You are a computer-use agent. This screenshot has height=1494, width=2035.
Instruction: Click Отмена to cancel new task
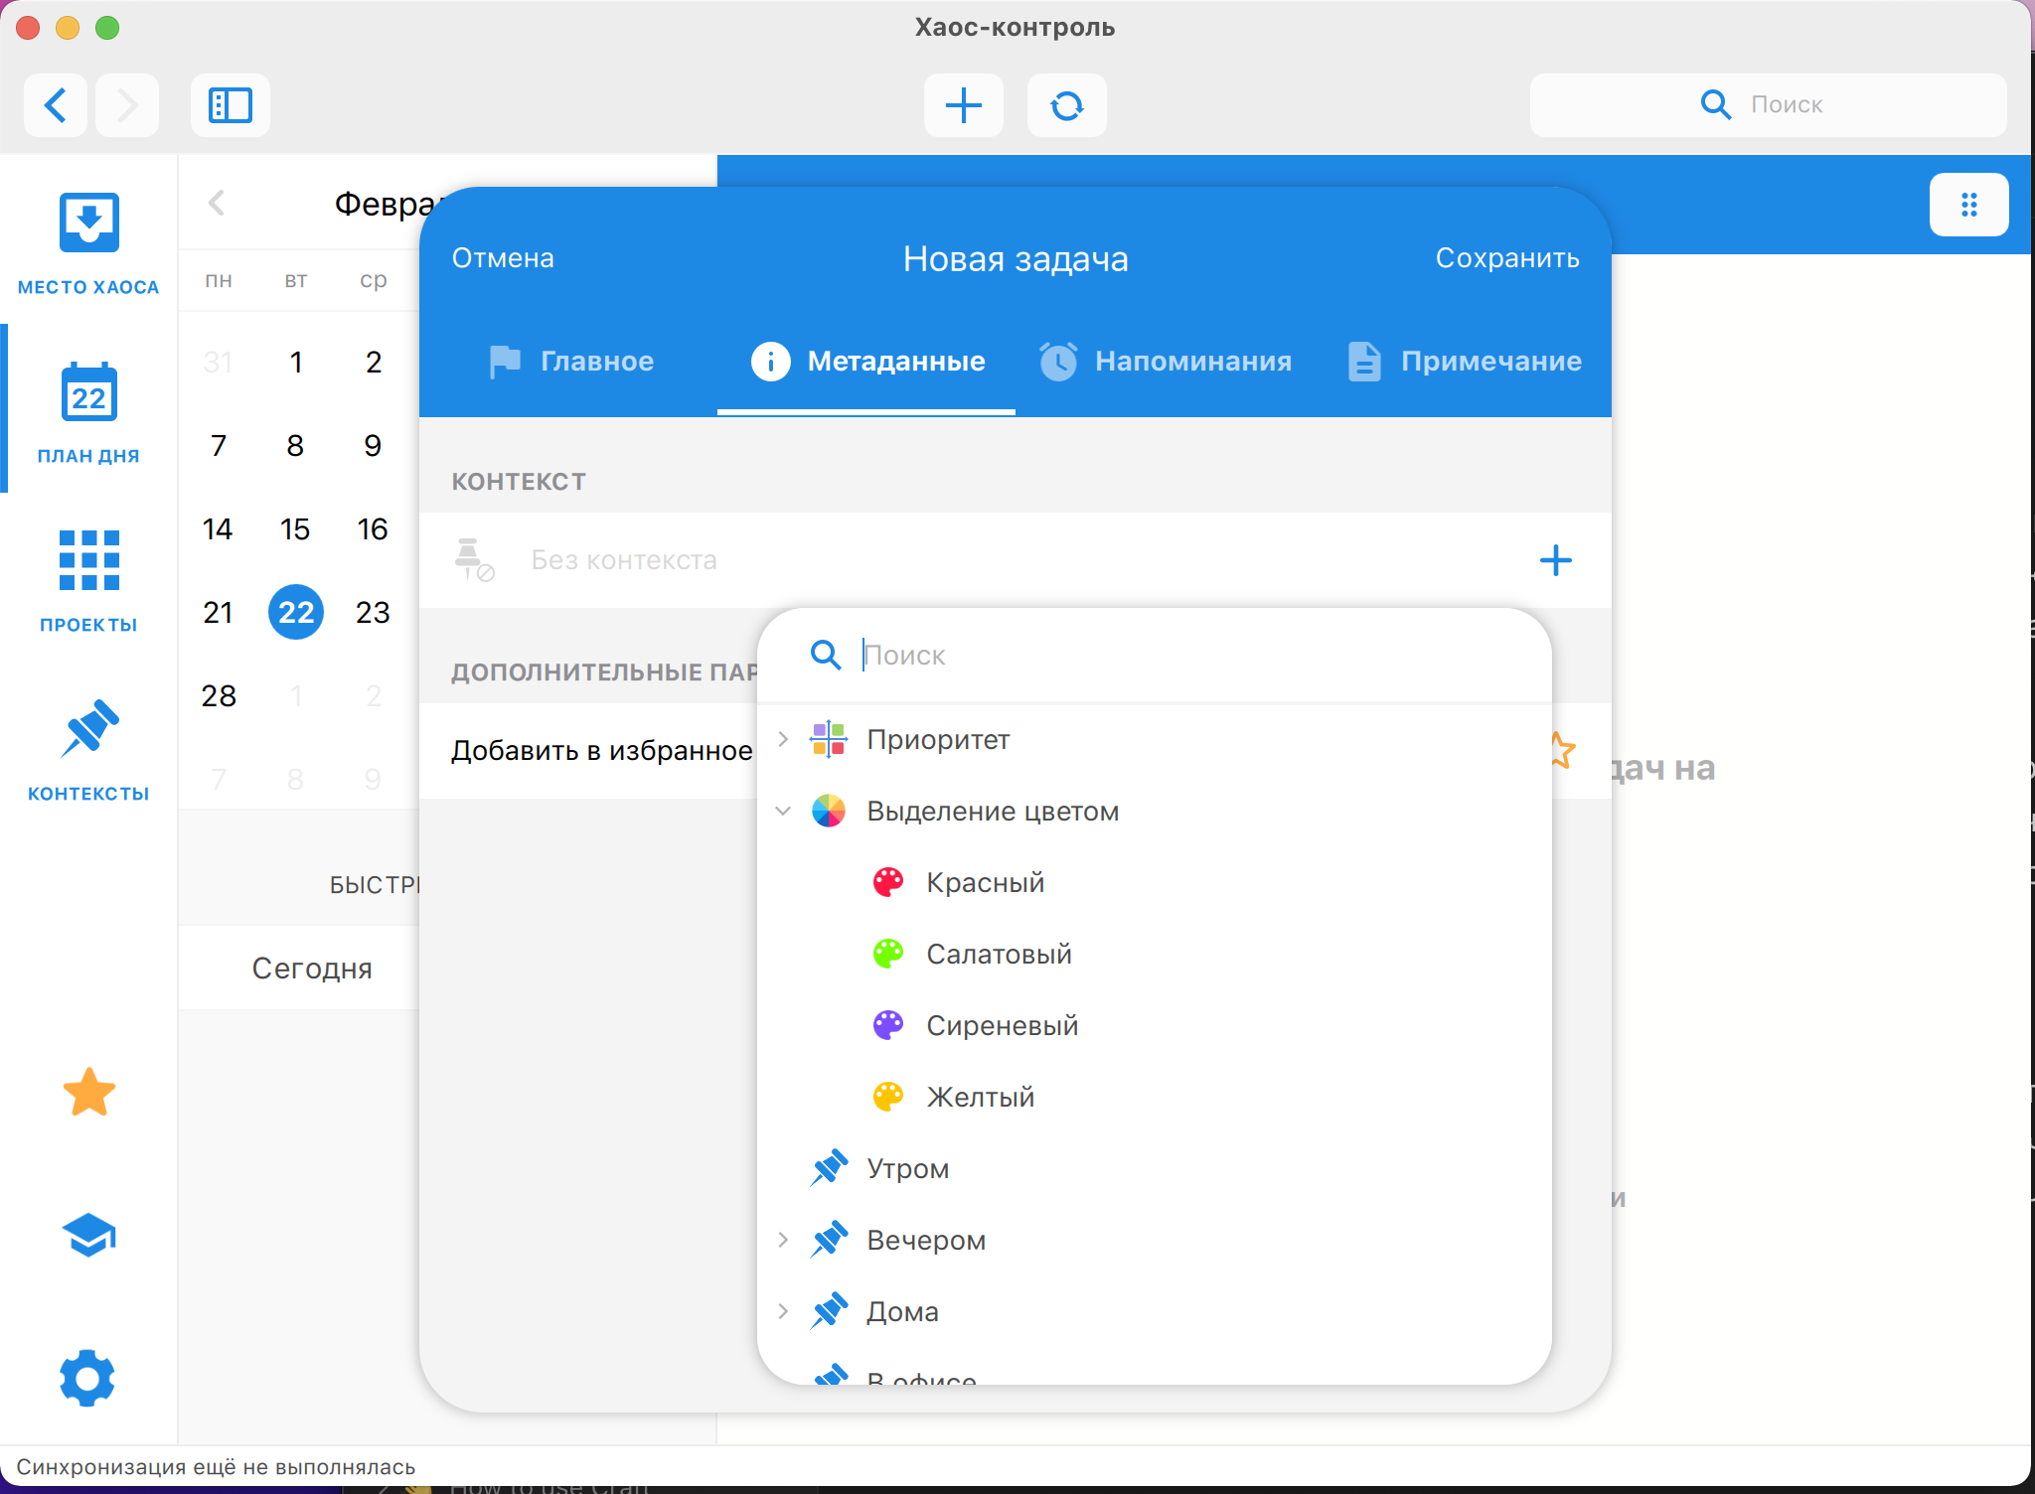point(503,258)
